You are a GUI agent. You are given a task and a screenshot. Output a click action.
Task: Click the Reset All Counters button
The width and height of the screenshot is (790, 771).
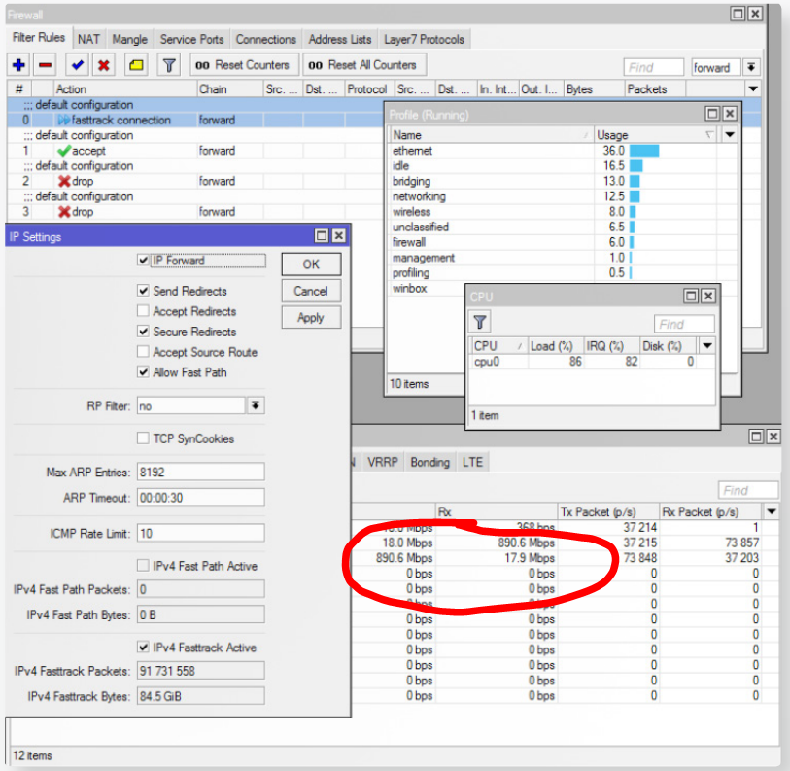pos(363,65)
